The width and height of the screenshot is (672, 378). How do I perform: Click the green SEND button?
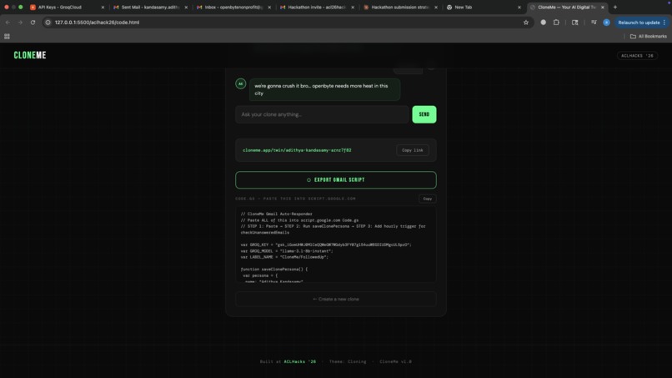(424, 114)
